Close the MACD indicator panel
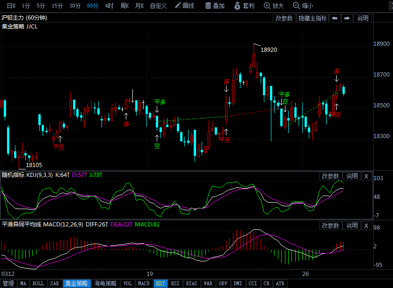The height and width of the screenshot is (288, 393). pos(366,225)
